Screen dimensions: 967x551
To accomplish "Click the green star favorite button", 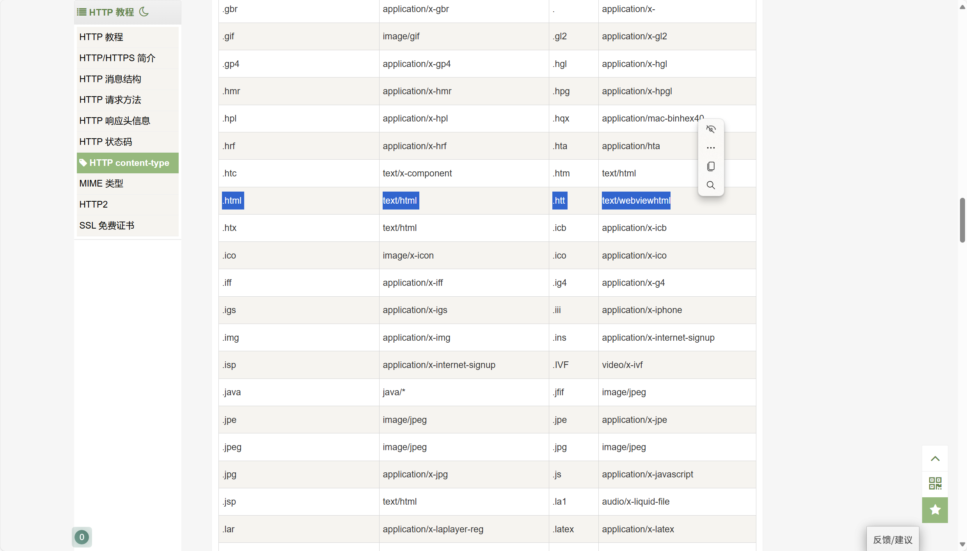I will [x=935, y=510].
